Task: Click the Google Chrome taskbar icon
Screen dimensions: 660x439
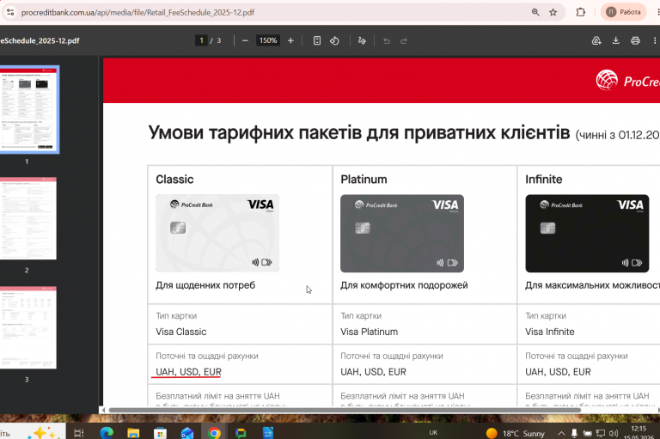Action: [x=214, y=433]
